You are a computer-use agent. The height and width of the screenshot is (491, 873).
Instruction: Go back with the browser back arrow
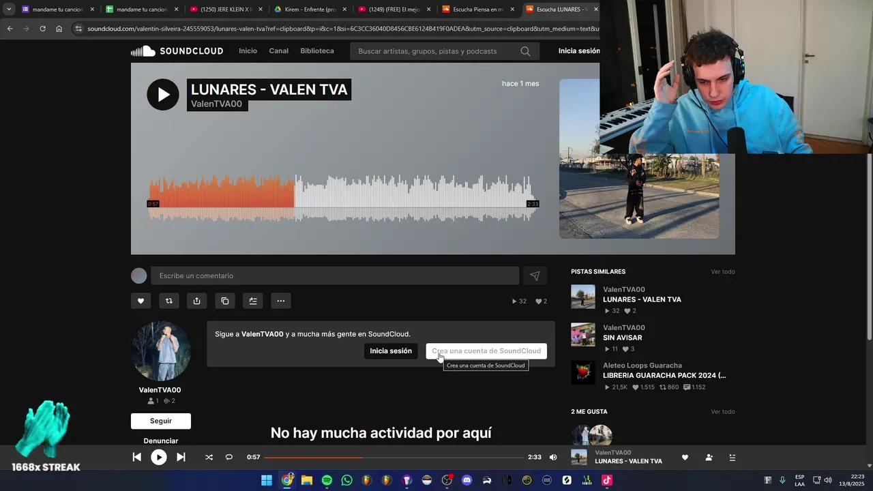coord(10,29)
